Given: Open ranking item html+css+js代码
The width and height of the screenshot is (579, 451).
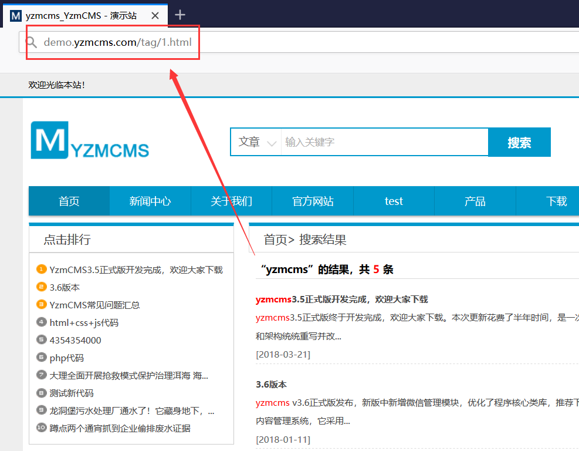Looking at the screenshot, I should pos(84,323).
